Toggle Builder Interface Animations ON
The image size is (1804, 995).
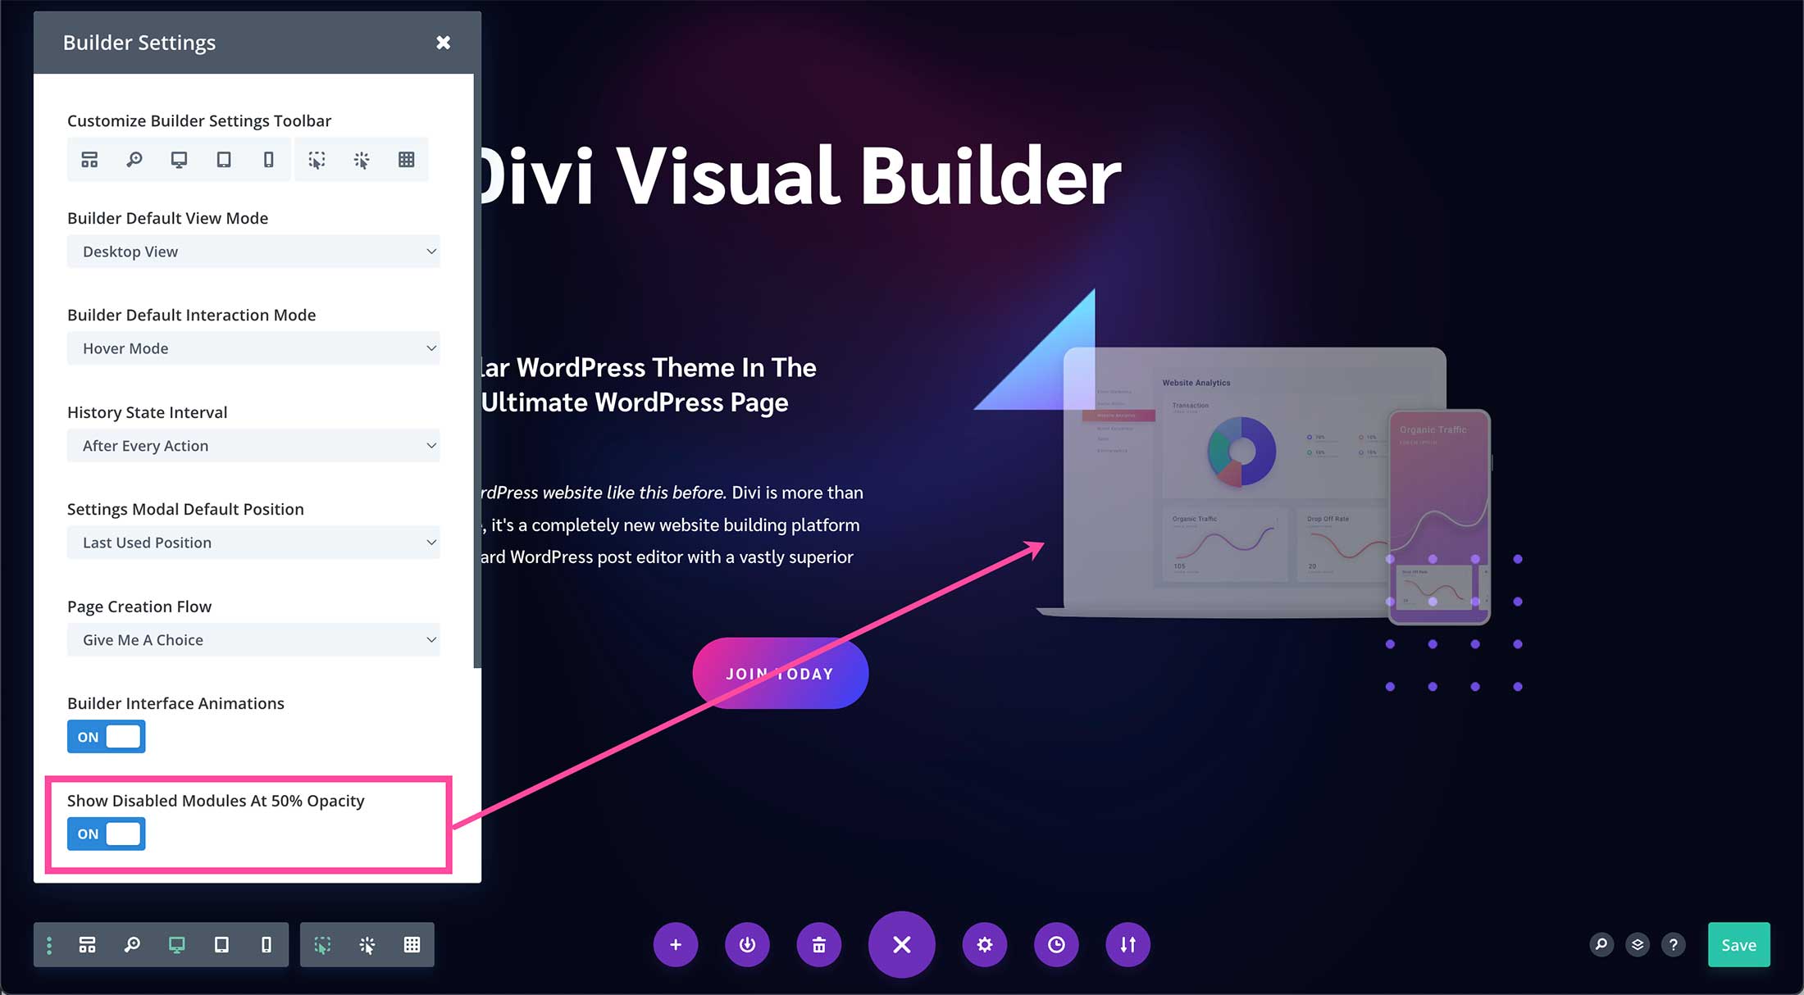point(107,737)
